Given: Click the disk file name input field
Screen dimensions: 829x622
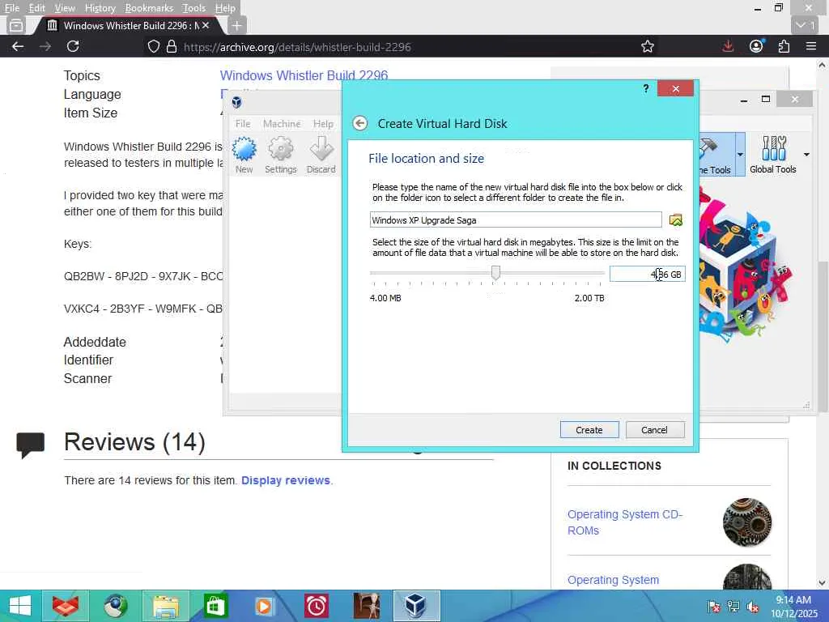Looking at the screenshot, I should click(516, 220).
